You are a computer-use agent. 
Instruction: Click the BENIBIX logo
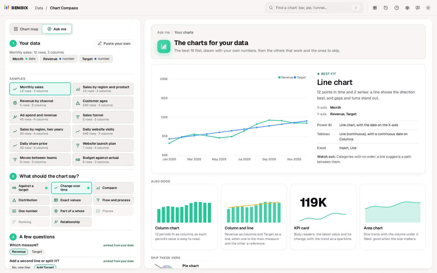point(16,8)
